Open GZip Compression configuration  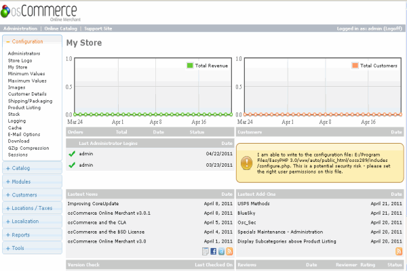pyautogui.click(x=28, y=148)
